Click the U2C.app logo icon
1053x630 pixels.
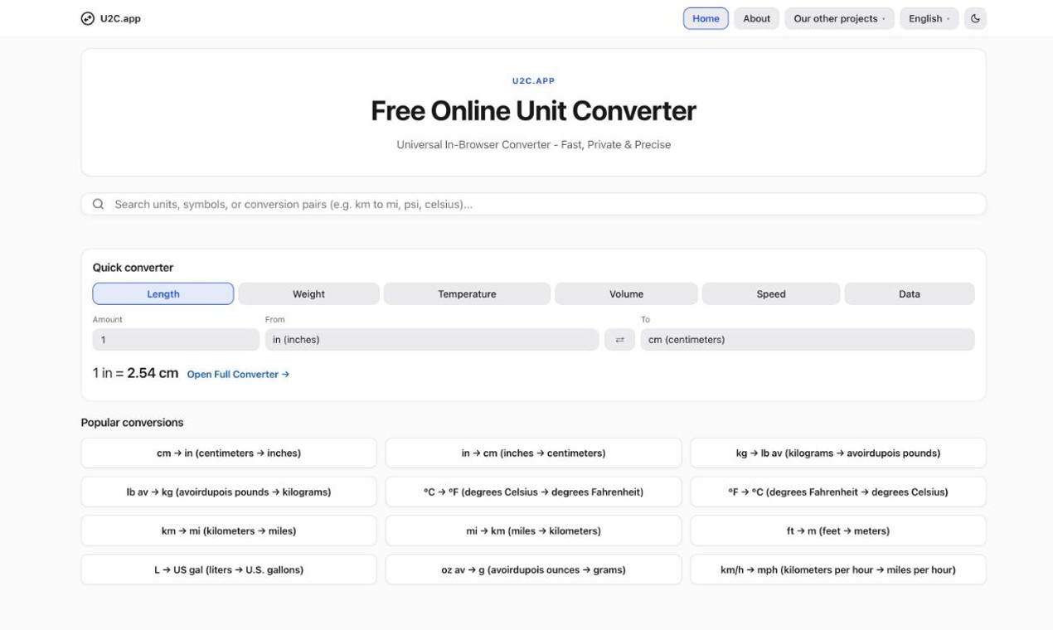(87, 18)
